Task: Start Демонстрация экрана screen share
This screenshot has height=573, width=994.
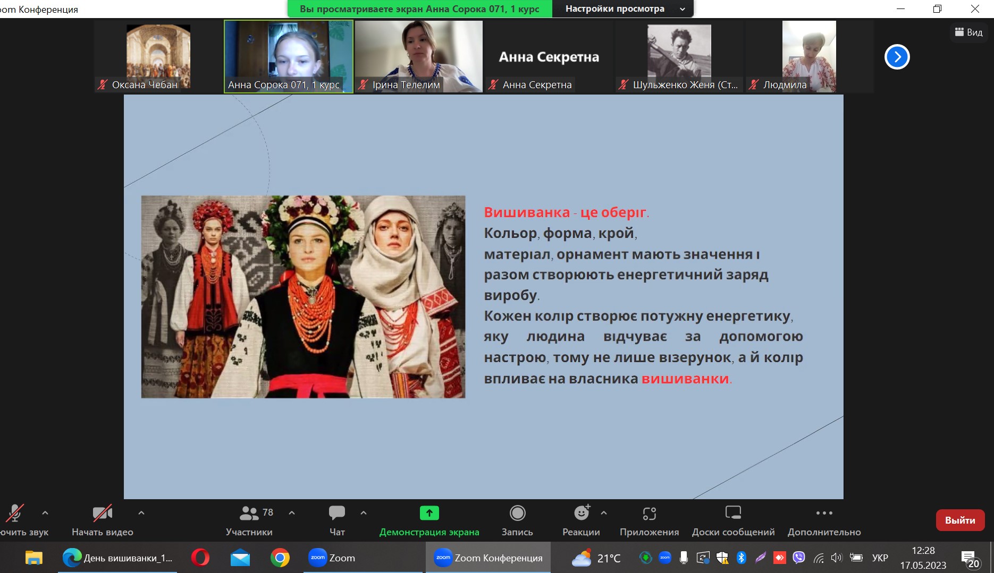Action: pyautogui.click(x=429, y=520)
